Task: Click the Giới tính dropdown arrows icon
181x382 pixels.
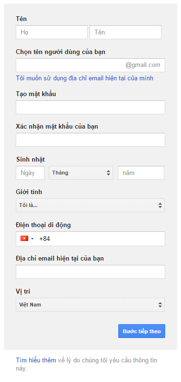Action: point(160,206)
